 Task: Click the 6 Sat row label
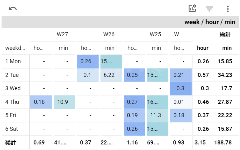pos(13,129)
